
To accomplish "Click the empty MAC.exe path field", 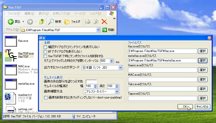I will (x=163, y=79).
